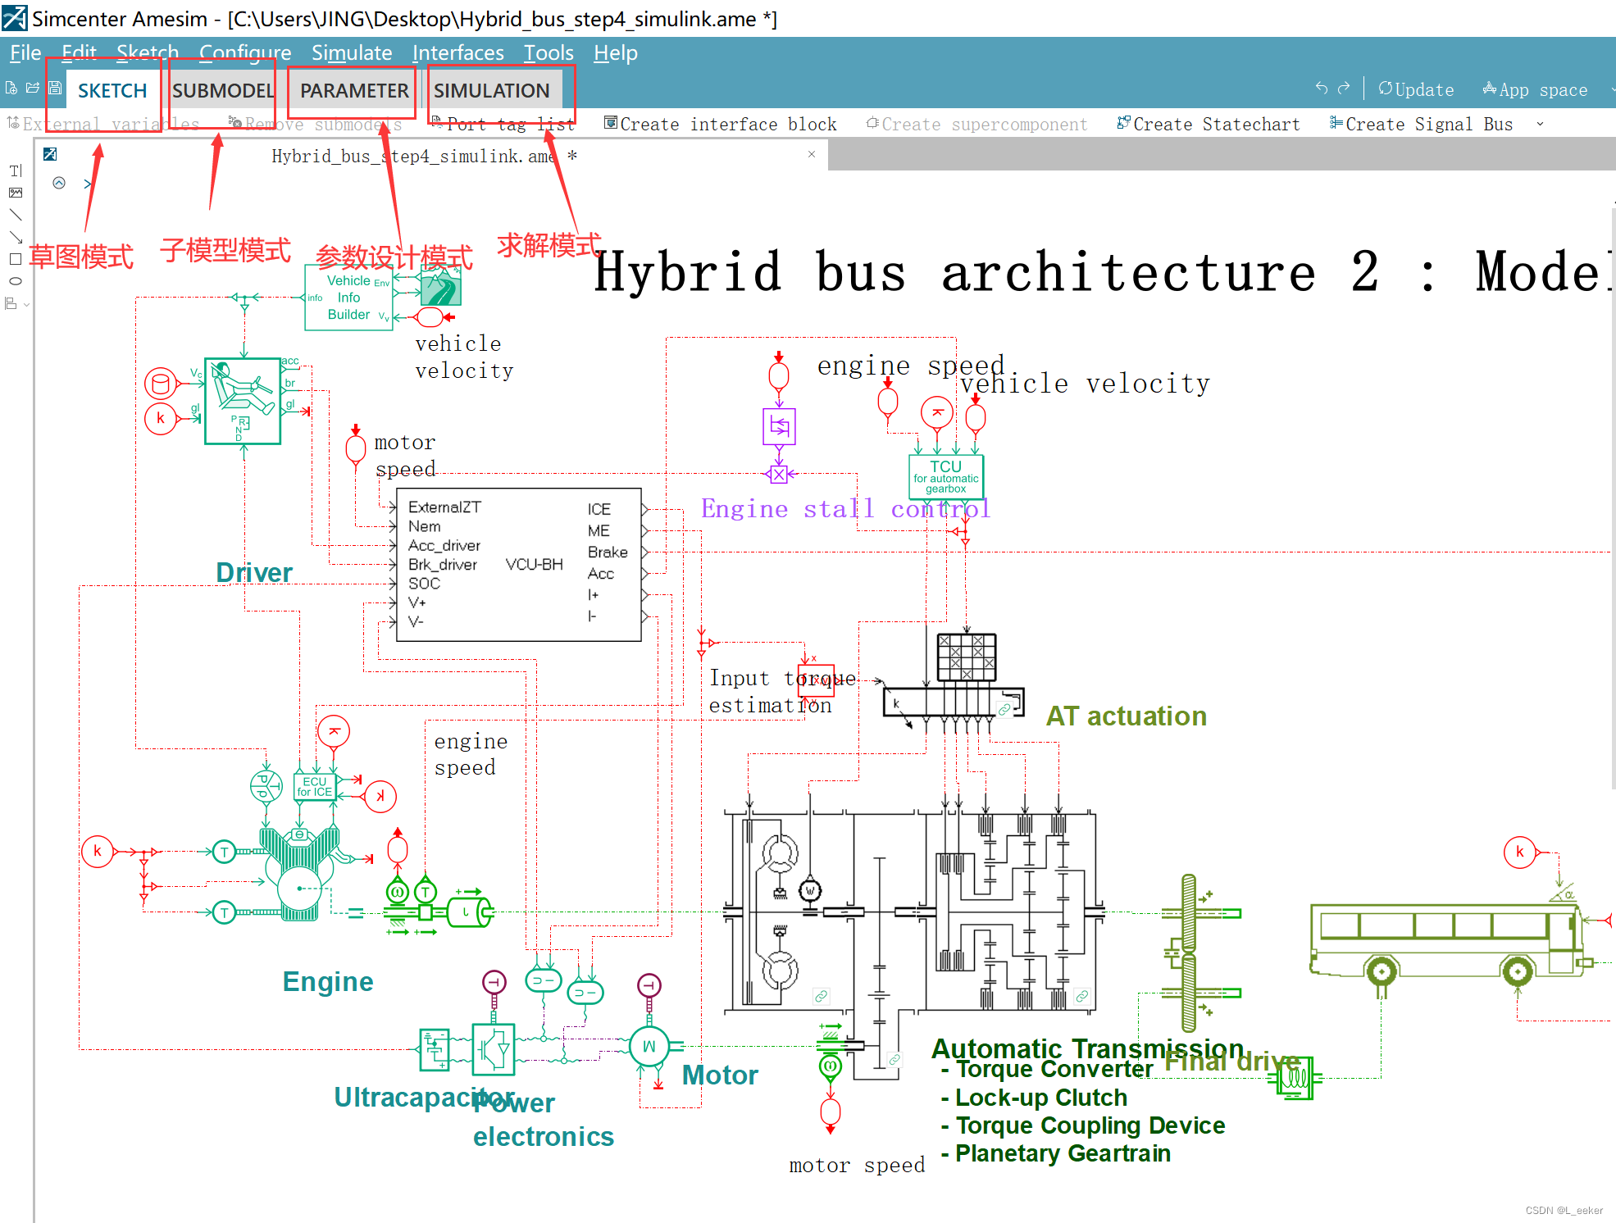This screenshot has width=1616, height=1223.
Task: Select the New sketch icon
Action: click(11, 86)
